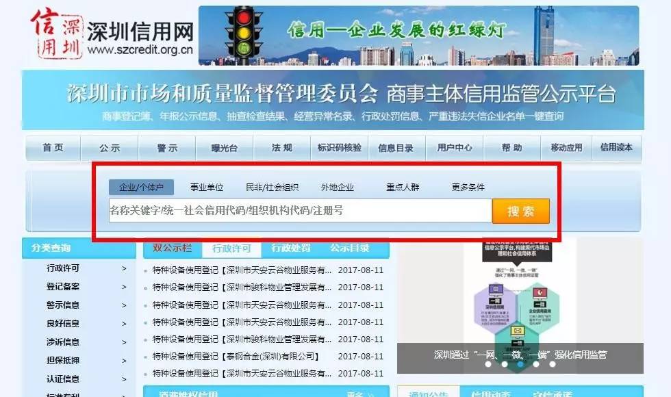This screenshot has width=671, height=397.
Task: Open the 法规 navigation item
Action: click(x=282, y=148)
